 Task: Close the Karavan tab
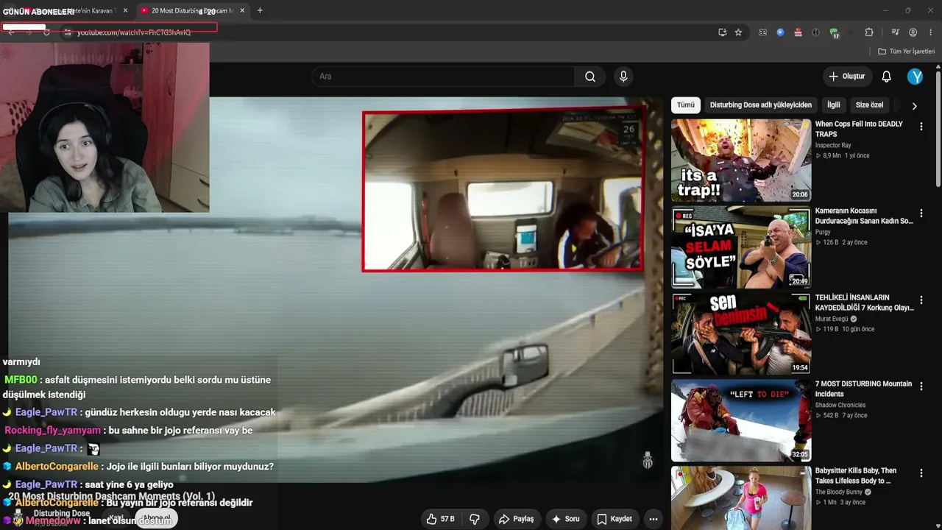tap(125, 10)
